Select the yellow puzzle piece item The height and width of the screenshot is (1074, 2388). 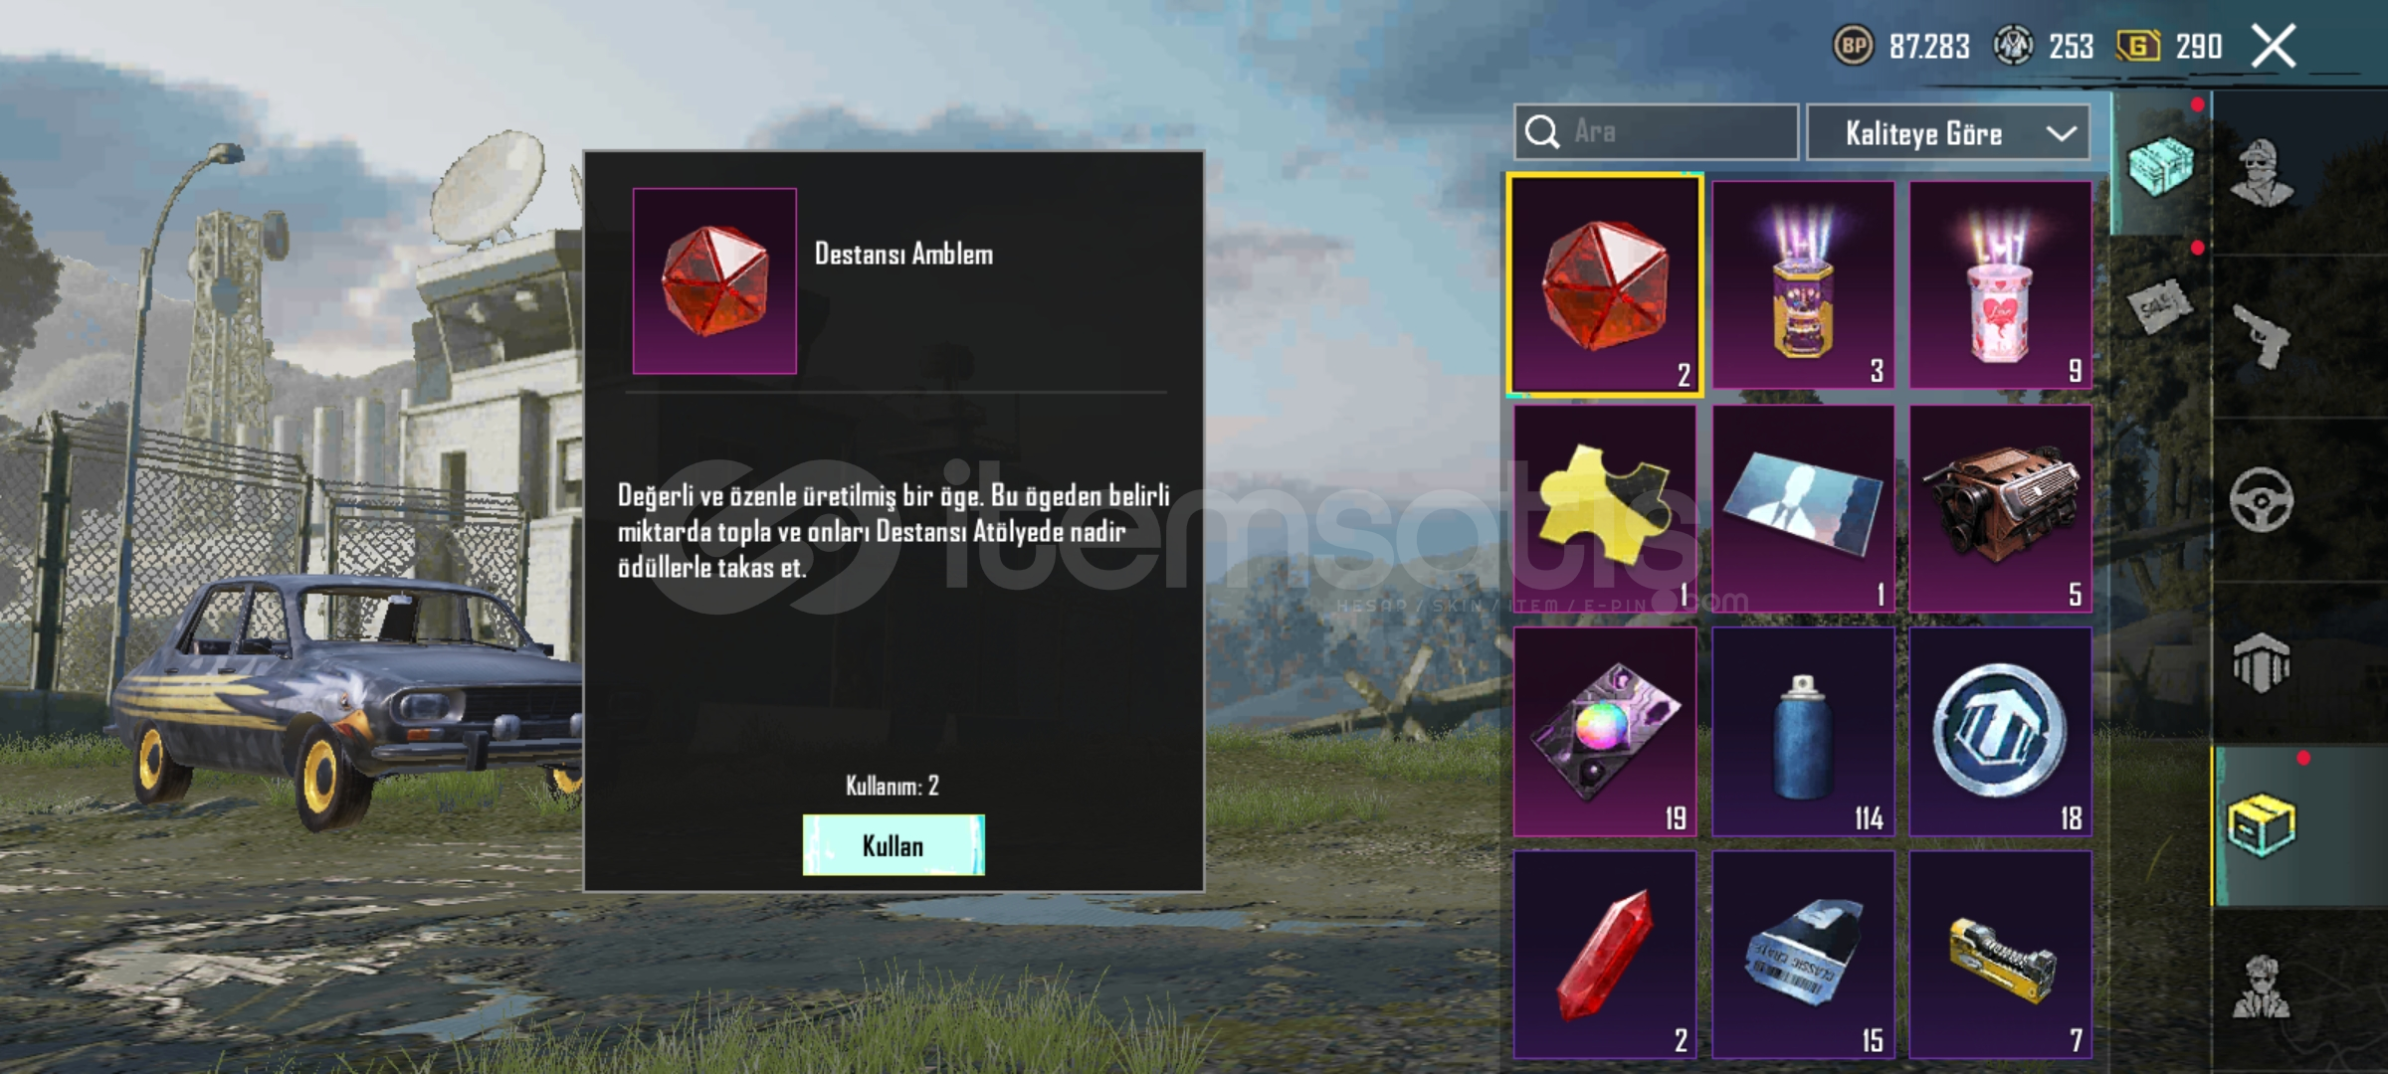click(1605, 508)
